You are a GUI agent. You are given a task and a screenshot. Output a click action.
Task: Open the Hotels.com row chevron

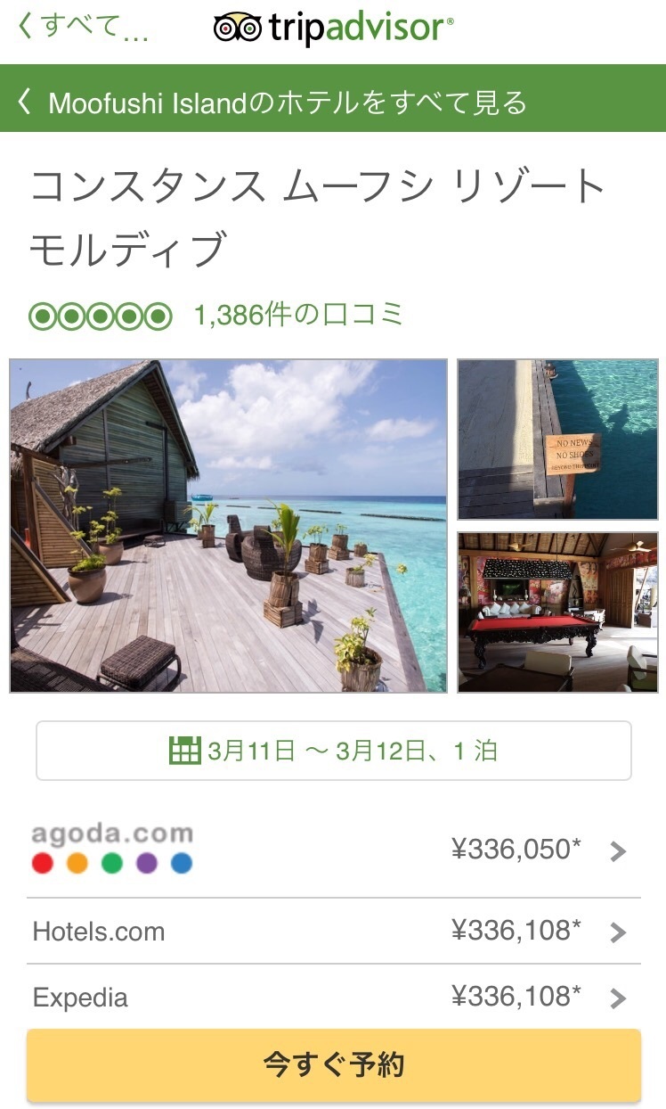pos(618,933)
